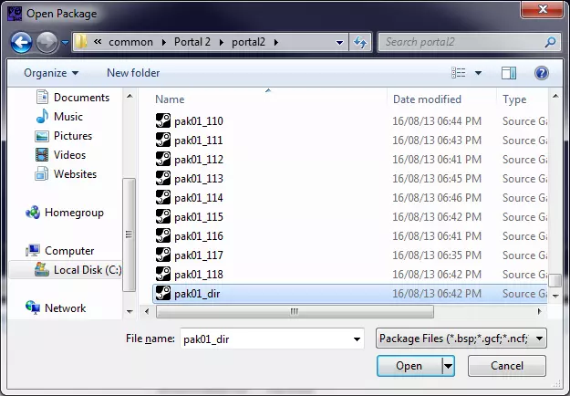This screenshot has height=396, width=570.
Task: Select the file name pak01_dir in list
Action: [197, 294]
